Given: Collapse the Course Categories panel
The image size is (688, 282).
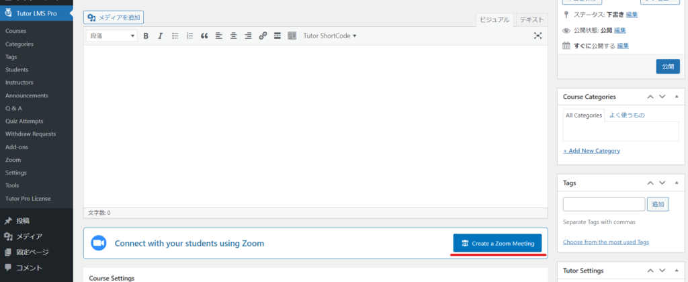Looking at the screenshot, I should 675,97.
